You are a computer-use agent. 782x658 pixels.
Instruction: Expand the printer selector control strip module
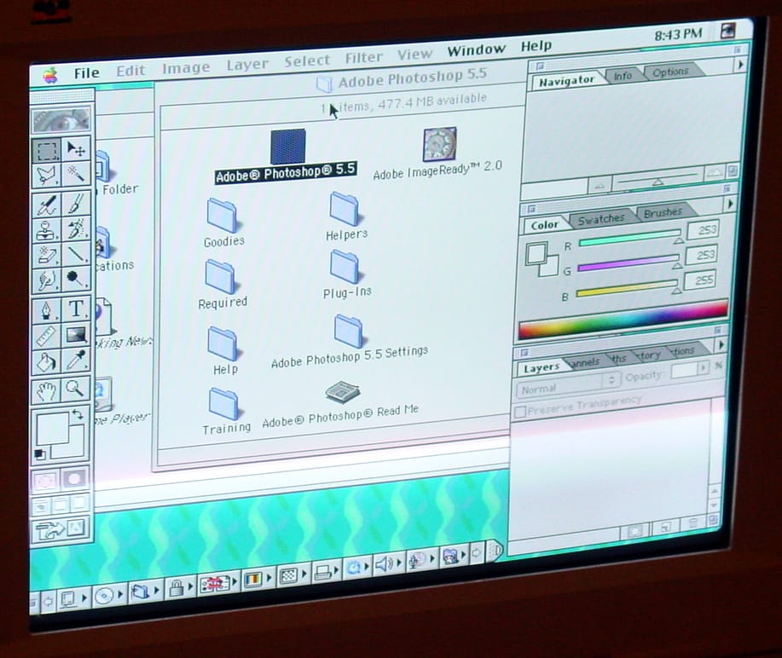click(x=327, y=570)
